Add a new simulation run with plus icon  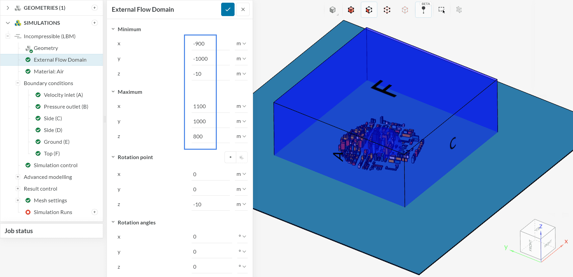(x=94, y=212)
